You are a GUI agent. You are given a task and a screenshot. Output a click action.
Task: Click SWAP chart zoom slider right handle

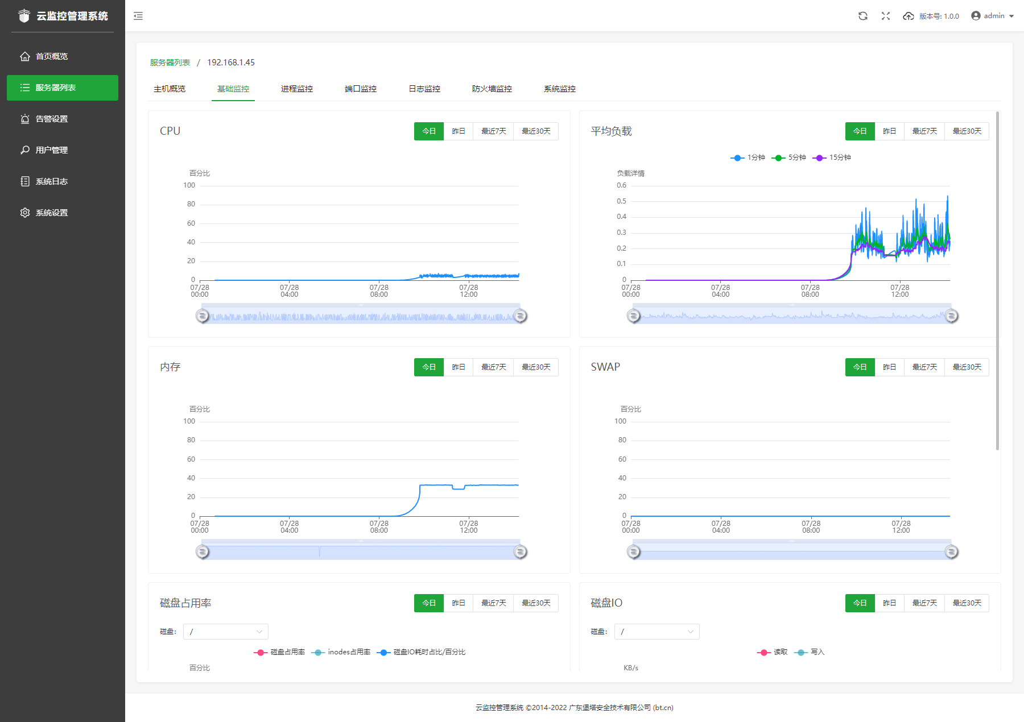[951, 552]
